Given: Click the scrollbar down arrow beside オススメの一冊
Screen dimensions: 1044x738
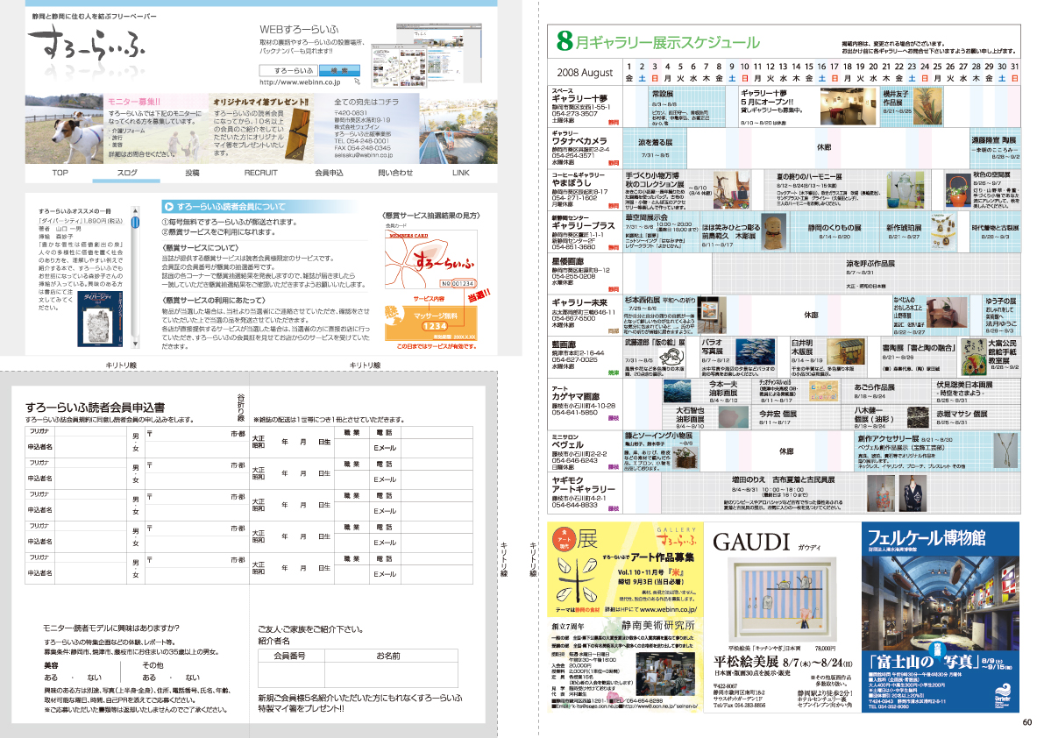Looking at the screenshot, I should click(135, 344).
